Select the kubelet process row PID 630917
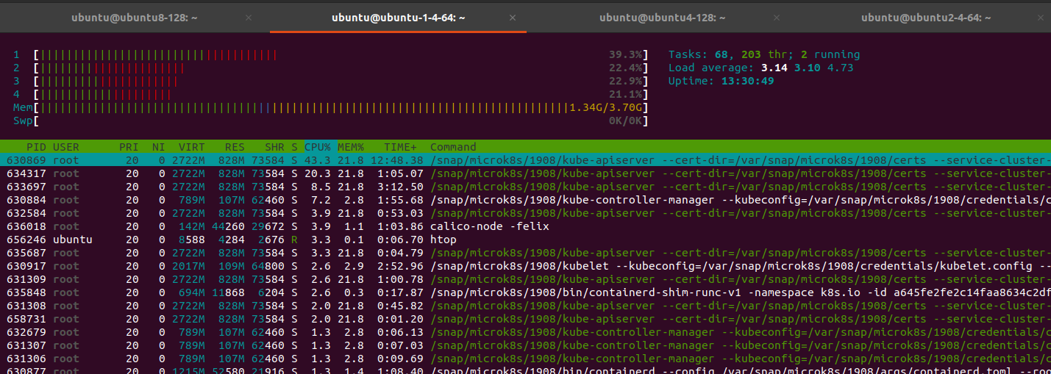The width and height of the screenshot is (1051, 374). point(525,266)
